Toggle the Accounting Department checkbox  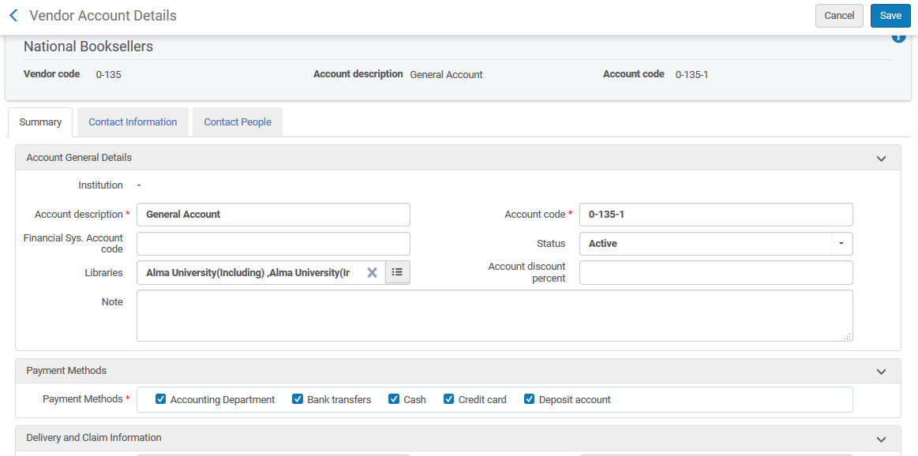(x=161, y=399)
